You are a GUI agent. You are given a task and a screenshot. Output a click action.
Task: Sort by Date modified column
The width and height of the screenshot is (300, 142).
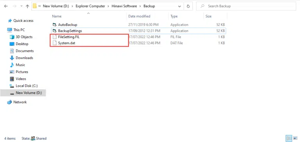(x=139, y=16)
